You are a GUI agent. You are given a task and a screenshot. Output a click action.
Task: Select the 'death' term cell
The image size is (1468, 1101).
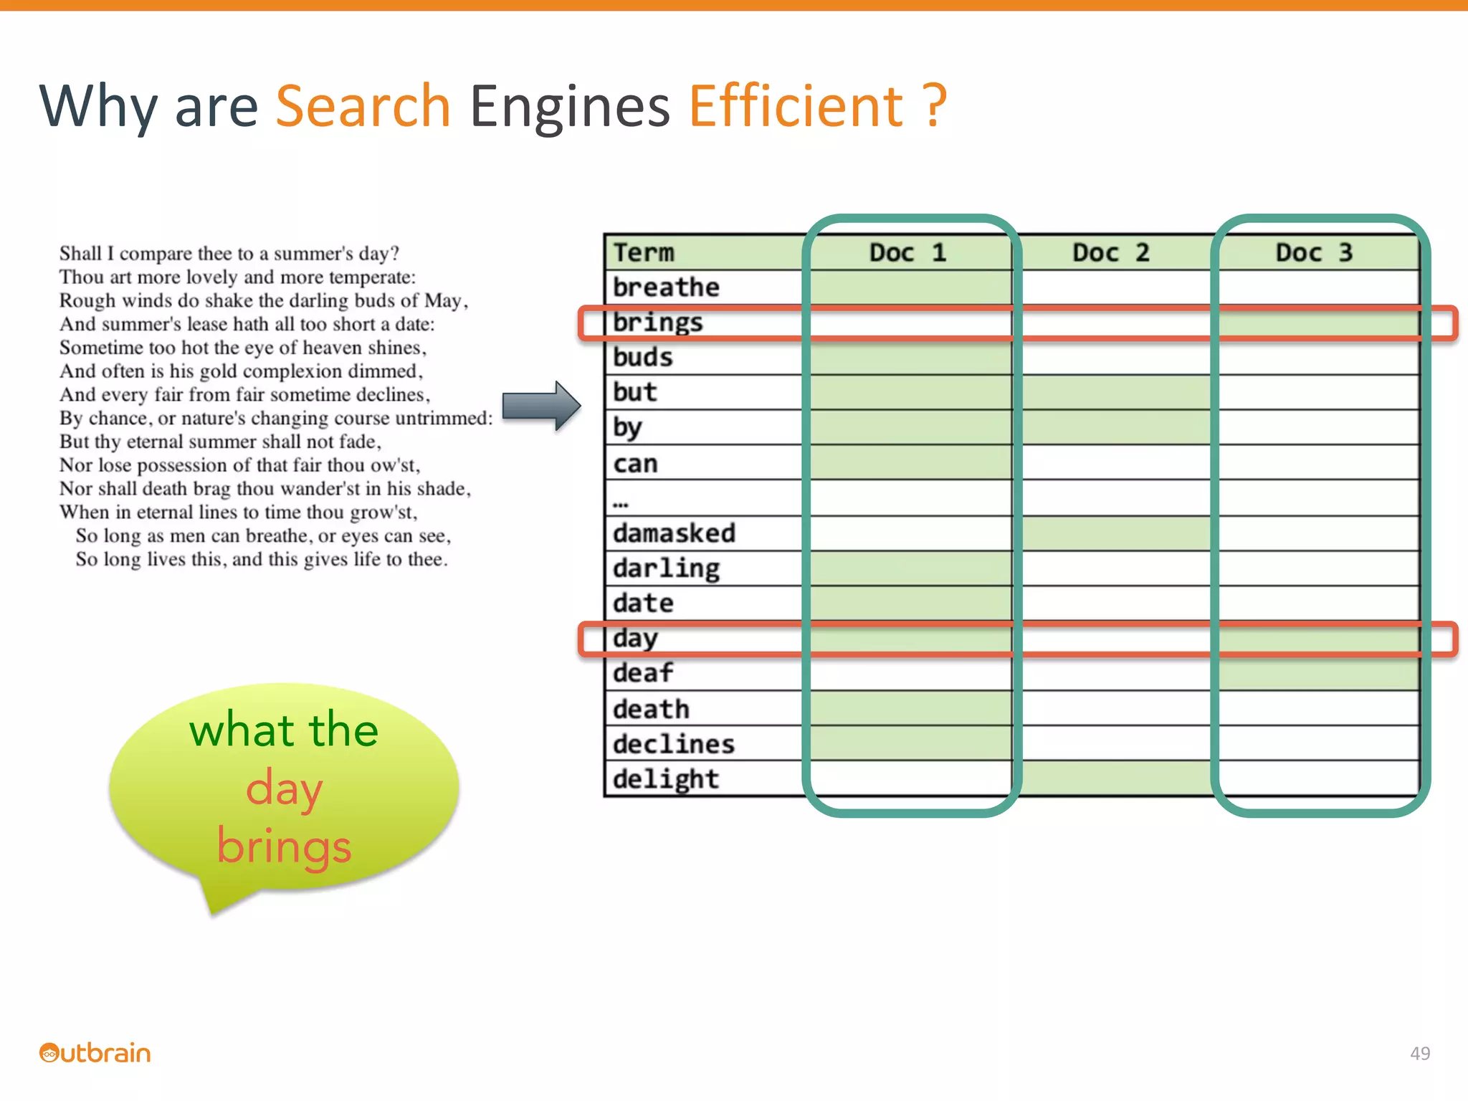pyautogui.click(x=705, y=709)
